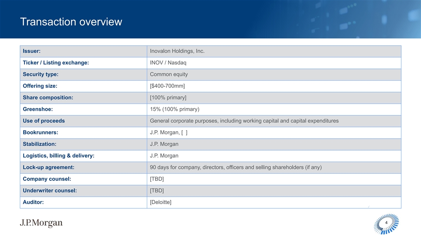
Task: Select the [$400-700mm] offering size value
Action: point(167,86)
